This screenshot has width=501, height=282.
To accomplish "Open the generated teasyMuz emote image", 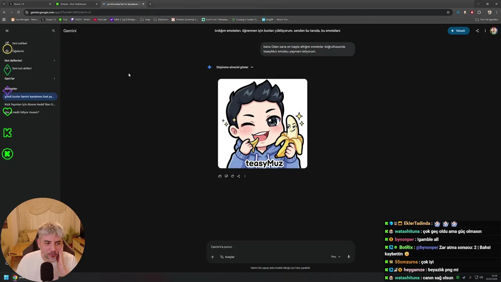I will coord(263,123).
